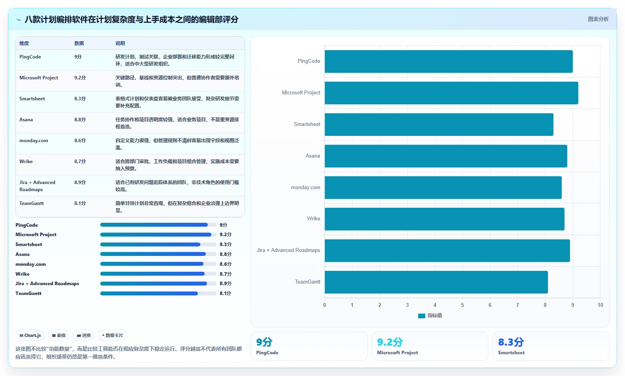Click the x-axis tick label 5
The image size is (625, 376).
(462, 305)
